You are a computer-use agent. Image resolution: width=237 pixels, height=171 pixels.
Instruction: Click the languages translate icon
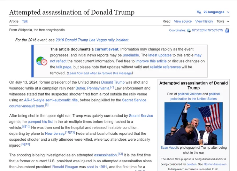[x=199, y=12]
